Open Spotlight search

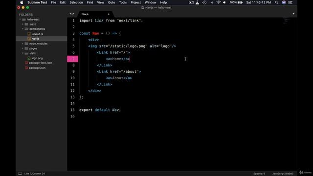click(276, 2)
